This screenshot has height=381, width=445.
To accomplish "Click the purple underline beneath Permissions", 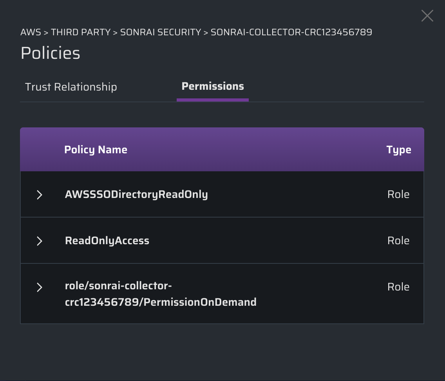I will point(213,100).
